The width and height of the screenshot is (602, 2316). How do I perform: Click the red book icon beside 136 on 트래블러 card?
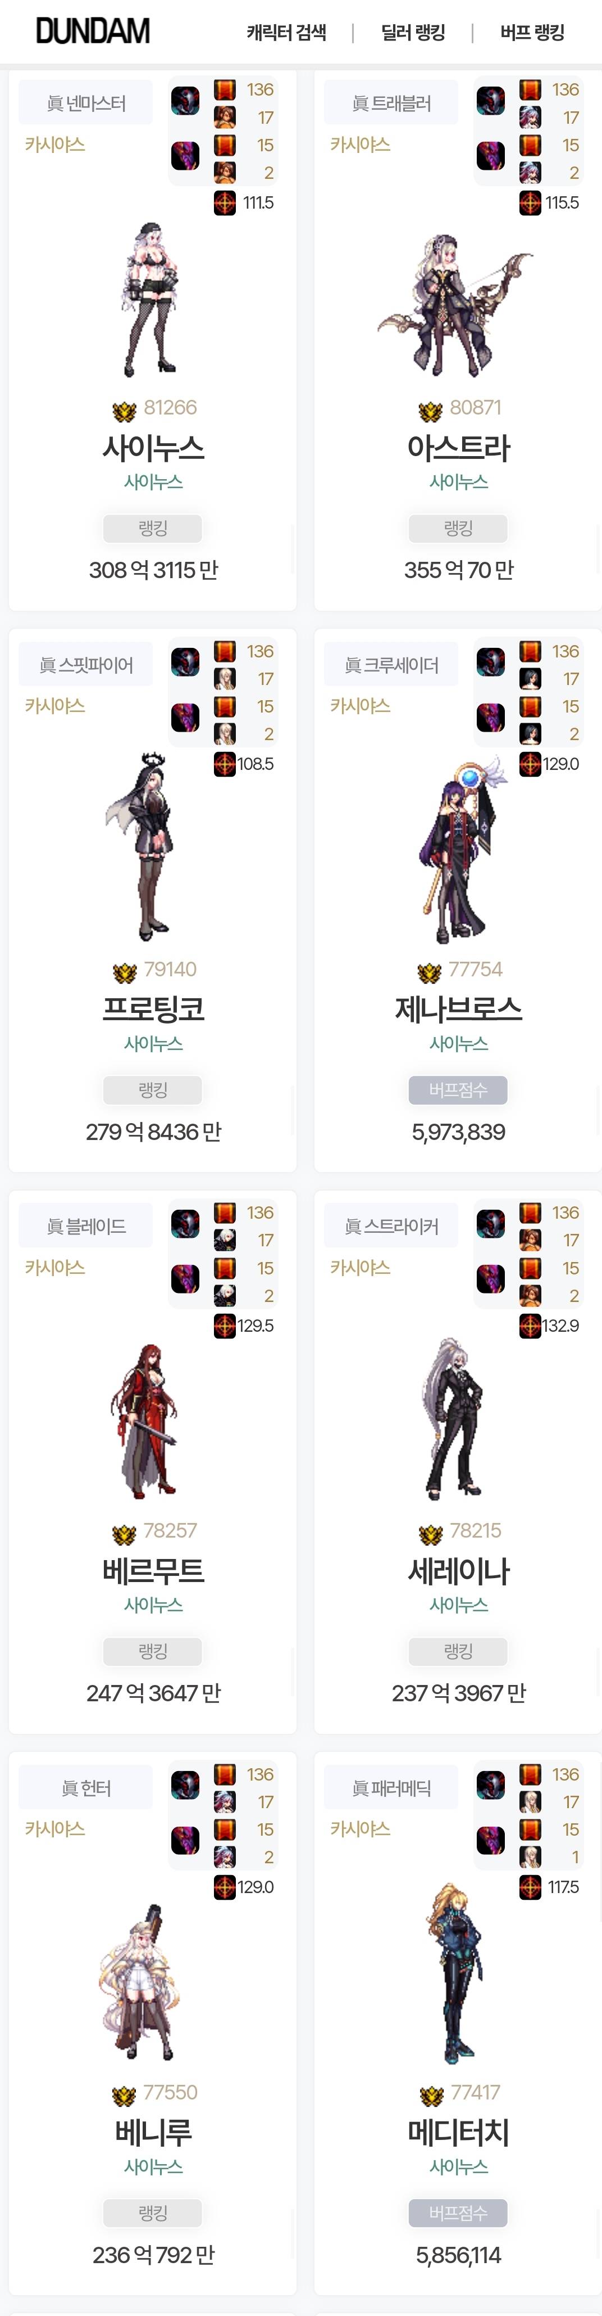(530, 89)
